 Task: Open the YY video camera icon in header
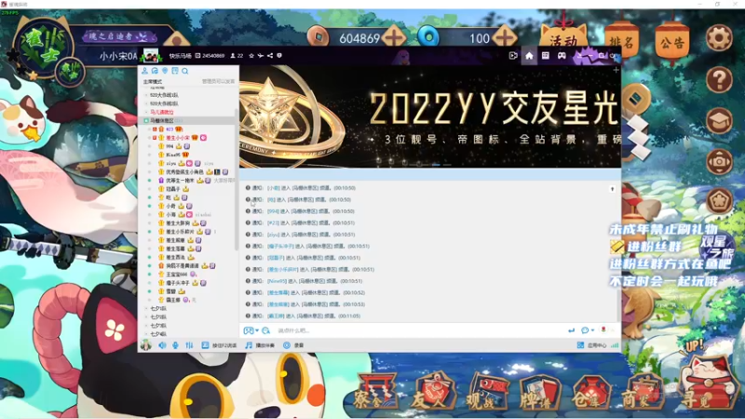point(513,56)
